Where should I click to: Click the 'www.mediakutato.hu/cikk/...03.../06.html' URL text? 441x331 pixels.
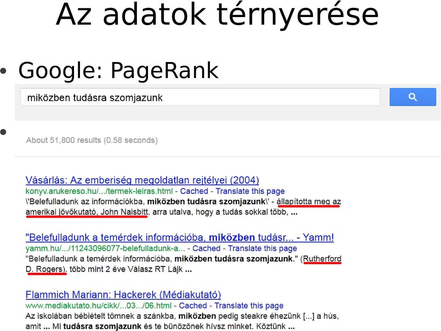[98, 305]
